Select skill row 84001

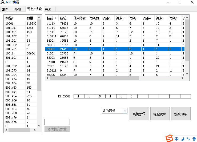point(115,41)
